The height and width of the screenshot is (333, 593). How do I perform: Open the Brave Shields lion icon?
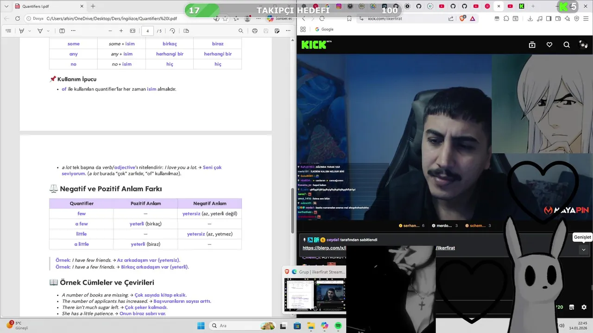462,18
